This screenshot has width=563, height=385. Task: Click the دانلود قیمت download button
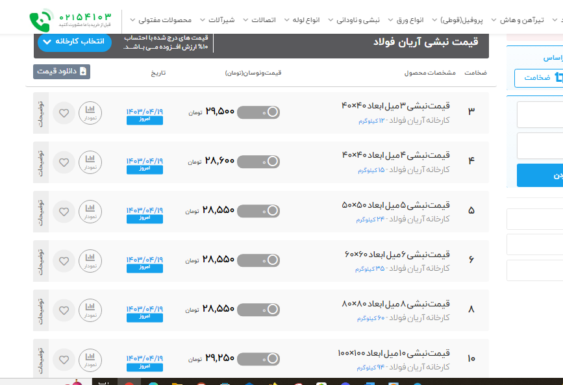coord(62,71)
